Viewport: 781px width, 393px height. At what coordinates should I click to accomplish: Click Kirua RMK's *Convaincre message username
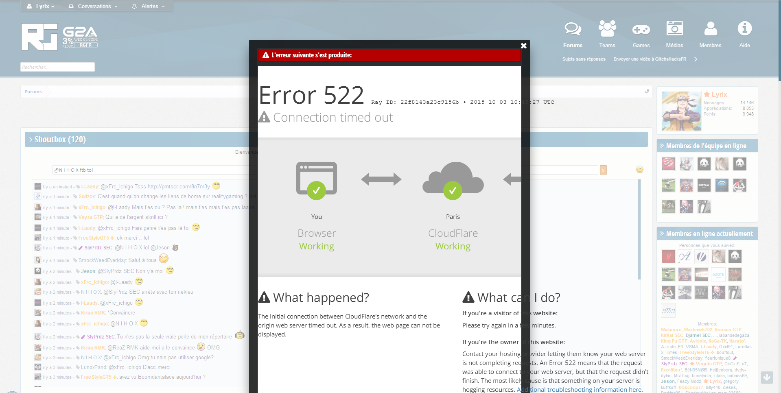click(x=93, y=312)
